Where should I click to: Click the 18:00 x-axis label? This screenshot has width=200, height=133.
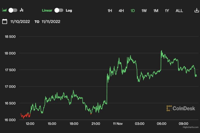(x=74, y=124)
